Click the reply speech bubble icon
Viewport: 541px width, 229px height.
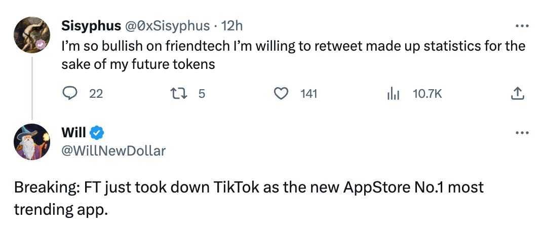pos(70,93)
